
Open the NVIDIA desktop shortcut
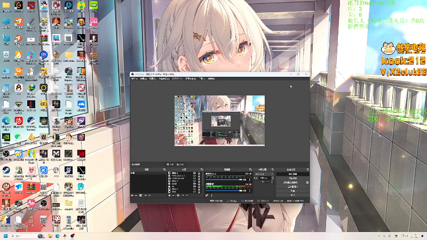point(6,137)
